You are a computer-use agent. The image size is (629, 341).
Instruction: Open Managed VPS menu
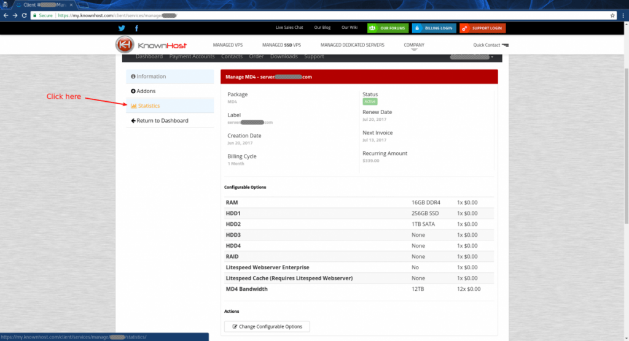(228, 45)
